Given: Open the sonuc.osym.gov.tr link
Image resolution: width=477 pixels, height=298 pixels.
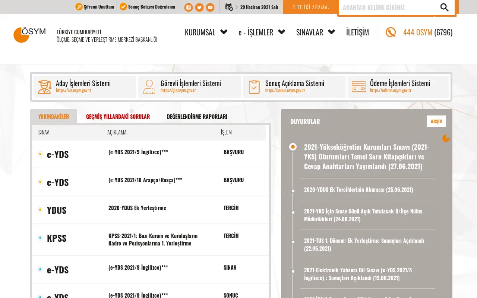Looking at the screenshot, I should coord(285,91).
